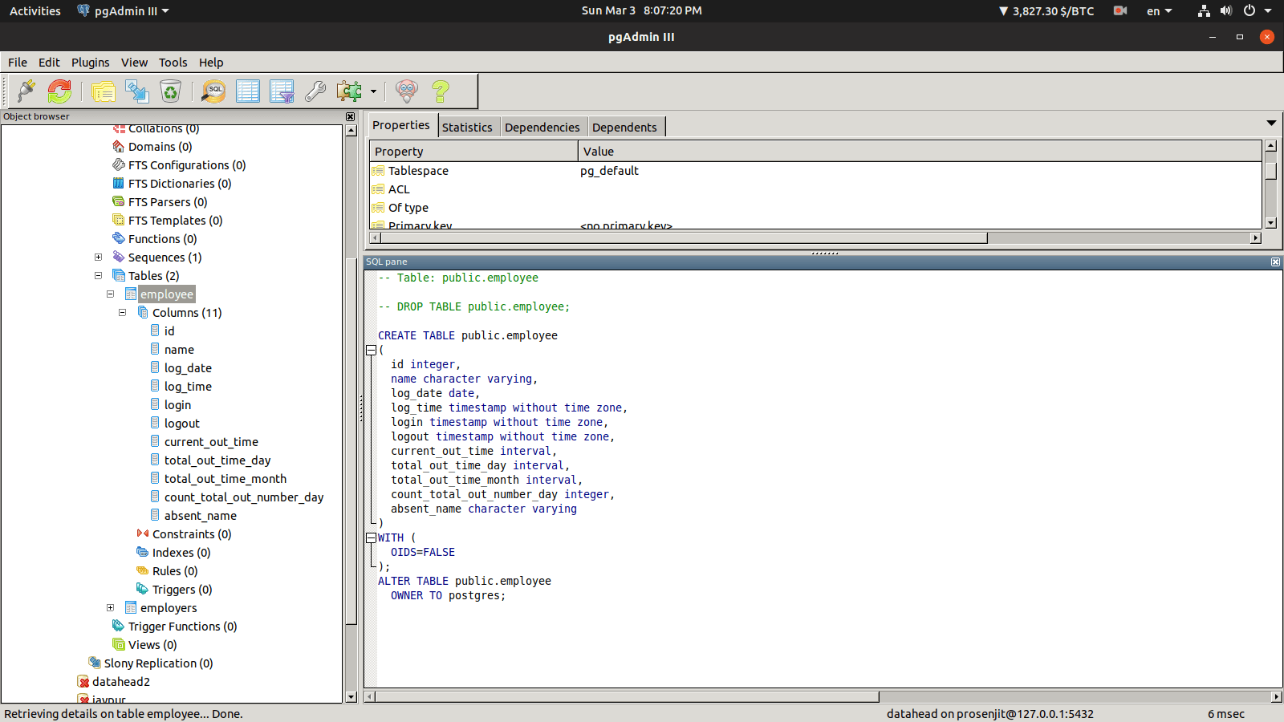Open the properties tabs dropdown arrow
This screenshot has height=722, width=1284.
tap(1271, 124)
